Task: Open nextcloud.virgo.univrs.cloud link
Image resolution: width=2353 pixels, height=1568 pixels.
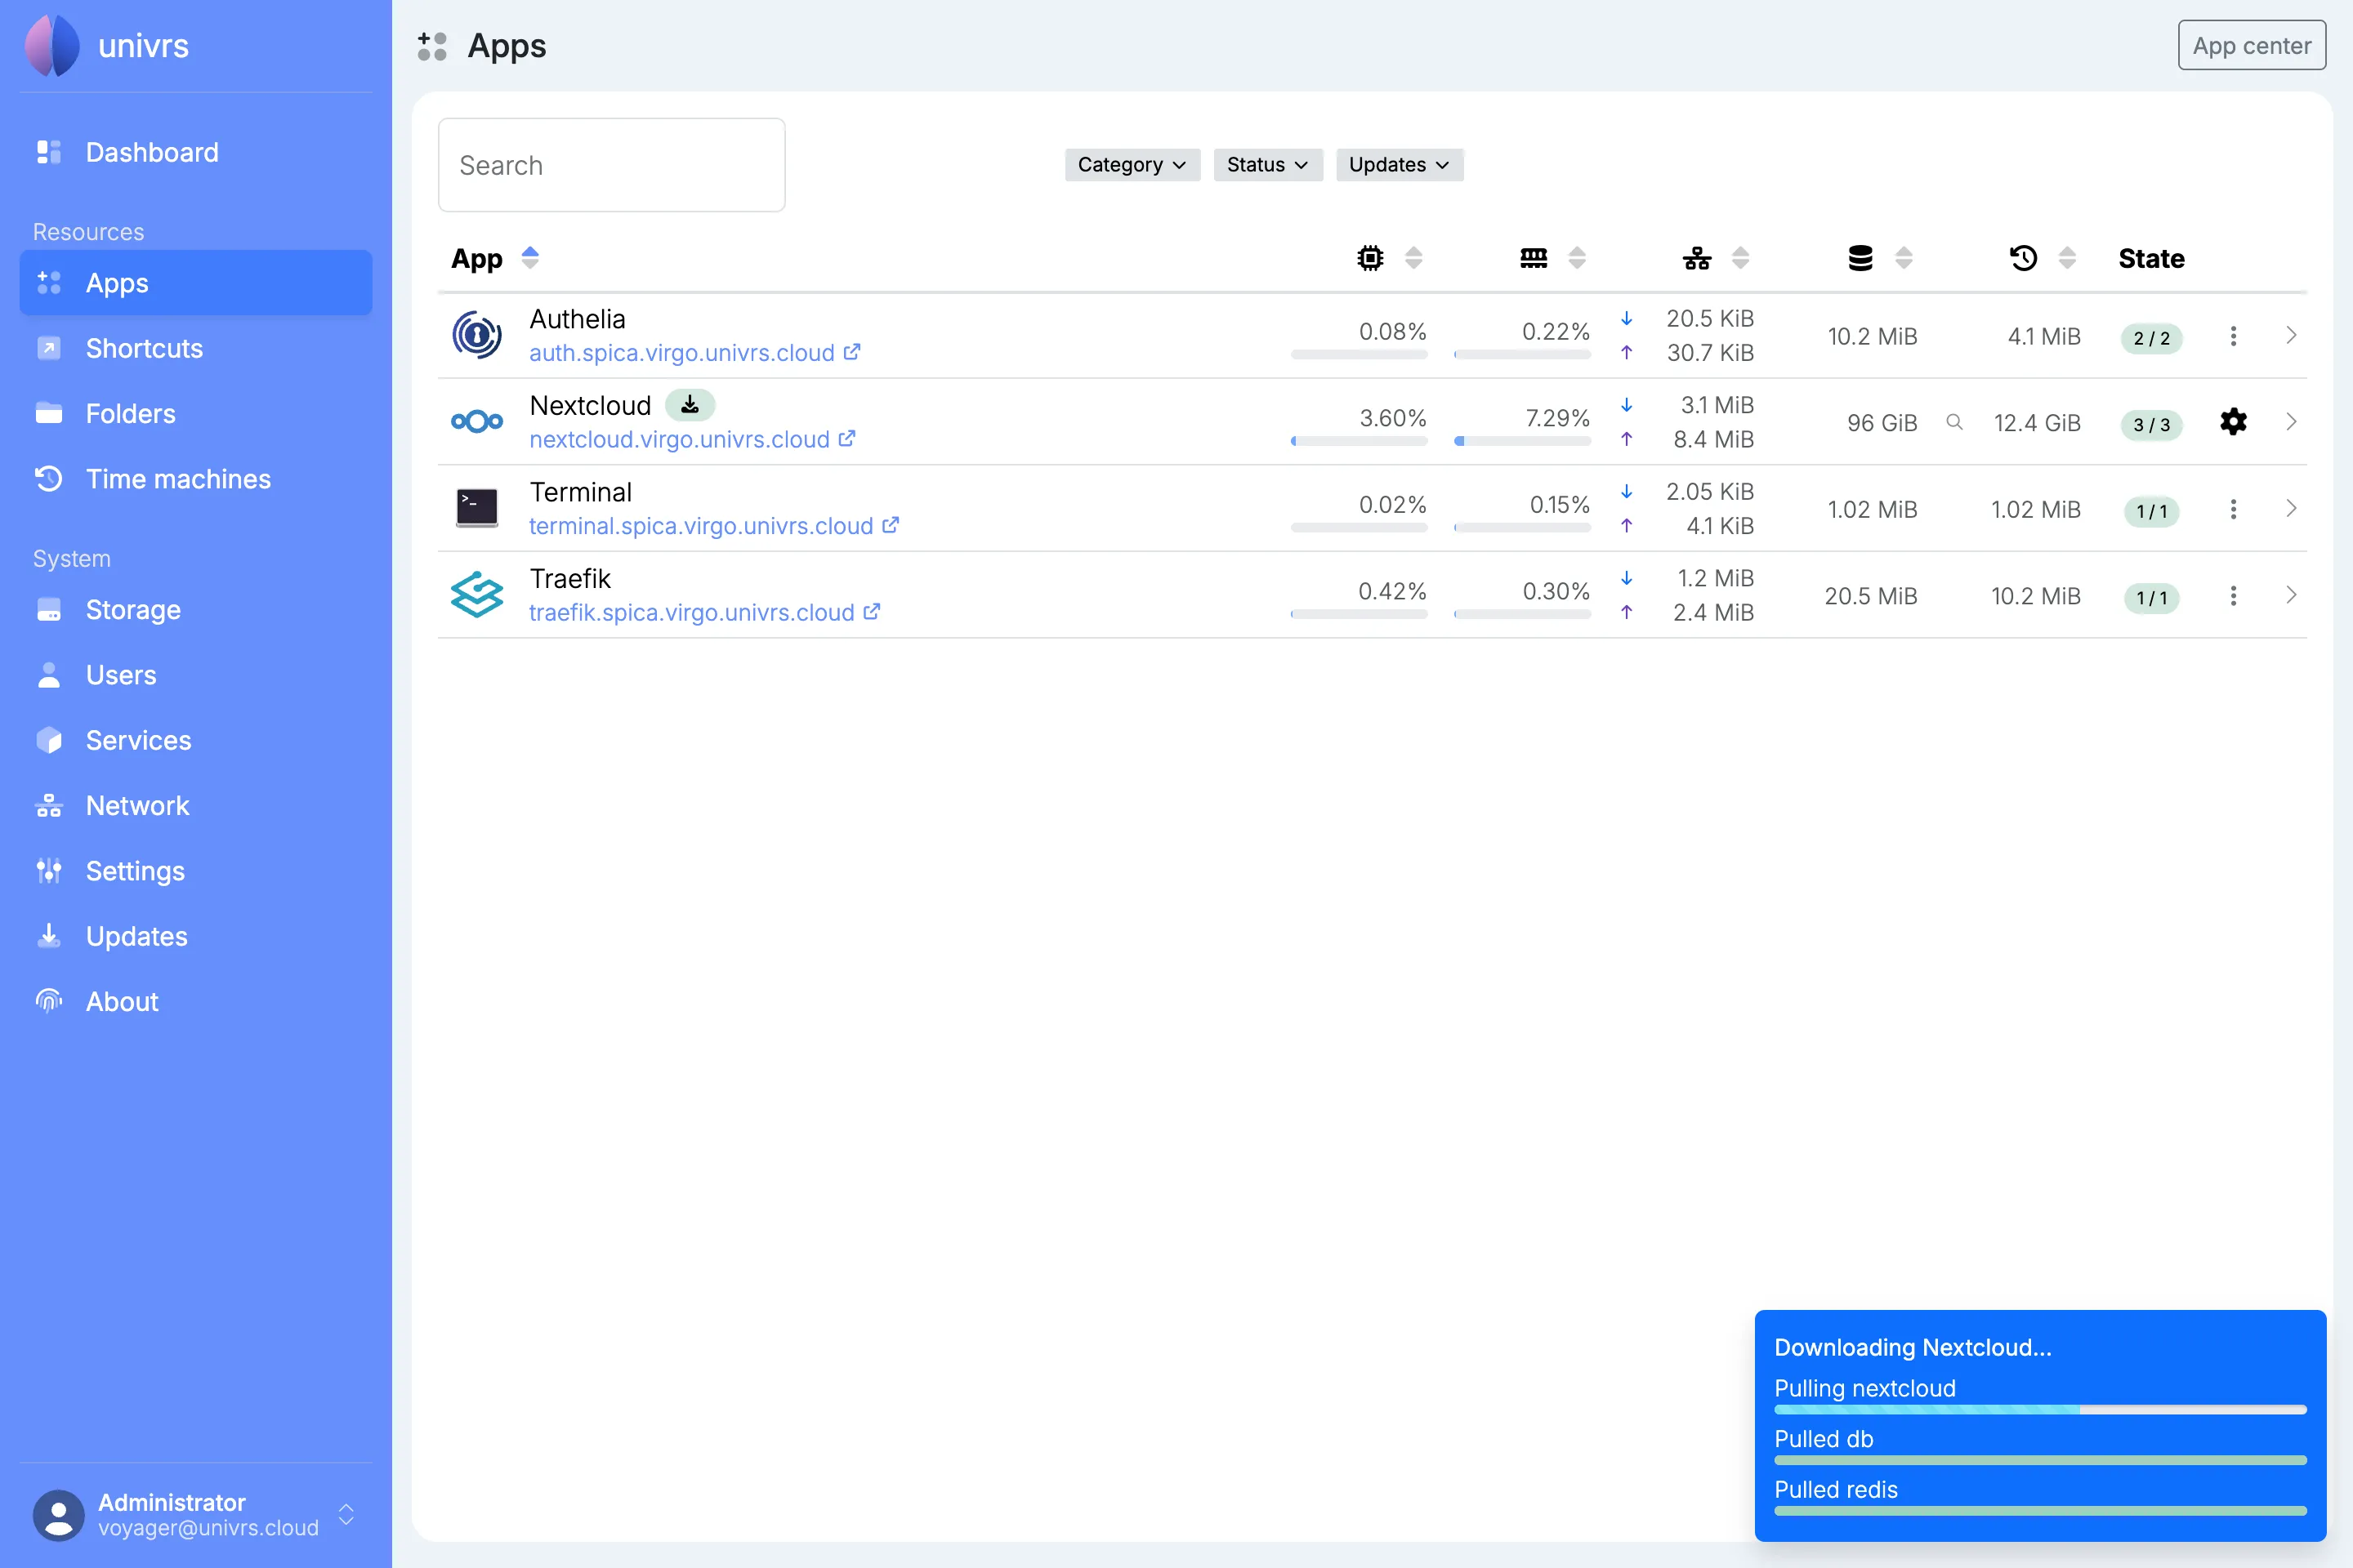Action: 692,439
